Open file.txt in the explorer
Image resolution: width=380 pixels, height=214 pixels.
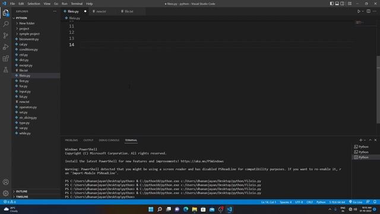[36, 70]
